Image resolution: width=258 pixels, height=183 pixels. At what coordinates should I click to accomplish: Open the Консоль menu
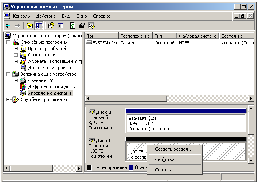pos(21,16)
